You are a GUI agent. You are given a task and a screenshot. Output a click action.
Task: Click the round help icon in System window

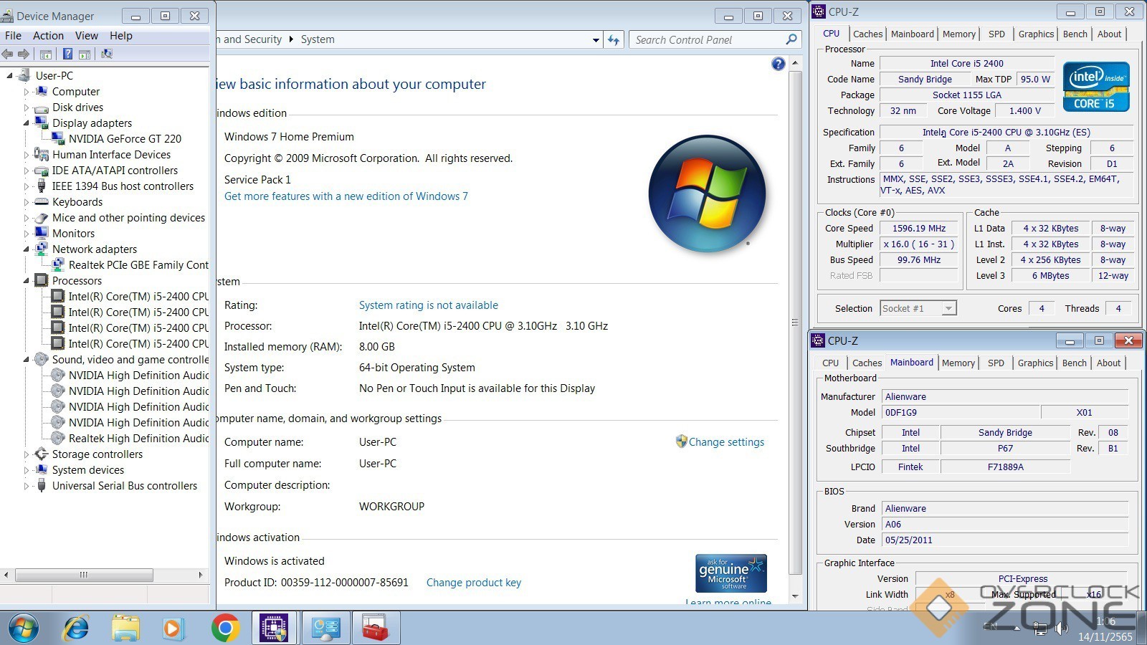778,64
